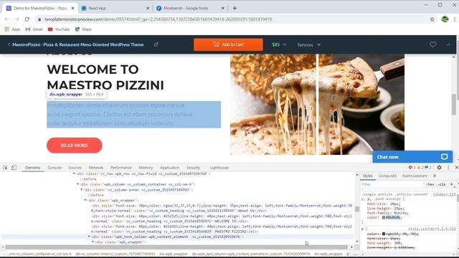The height and width of the screenshot is (258, 459).
Task: Open the Application tab
Action: pyautogui.click(x=169, y=168)
